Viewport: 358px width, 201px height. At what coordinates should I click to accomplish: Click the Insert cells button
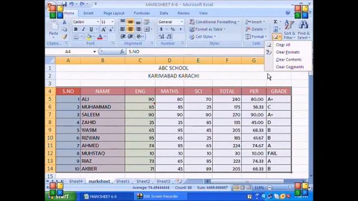[255, 22]
